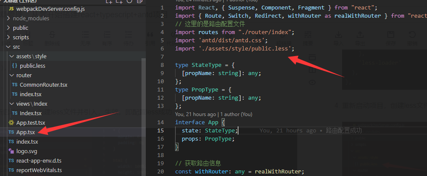Image resolution: width=427 pixels, height=176 pixels.
Task: Click the closing brace on line 17
Action: (x=177, y=147)
